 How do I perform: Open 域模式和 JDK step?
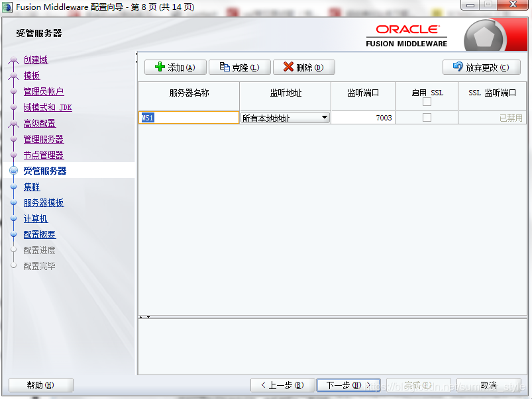(x=48, y=107)
